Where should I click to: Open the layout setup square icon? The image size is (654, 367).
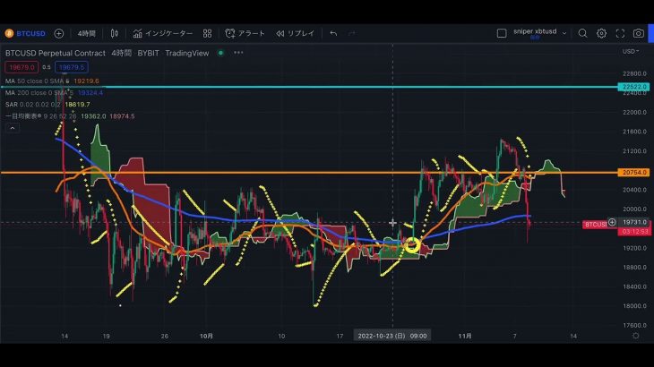point(502,33)
